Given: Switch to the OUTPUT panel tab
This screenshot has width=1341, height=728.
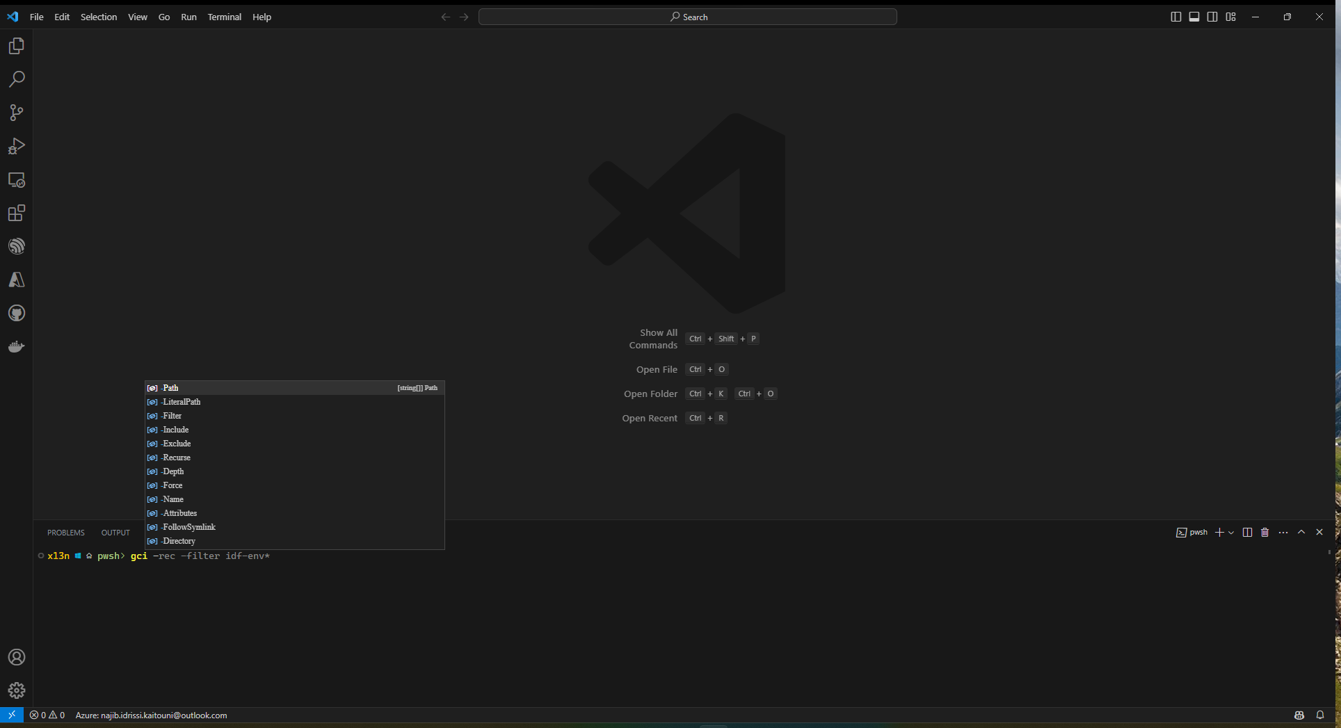Looking at the screenshot, I should coord(115,533).
